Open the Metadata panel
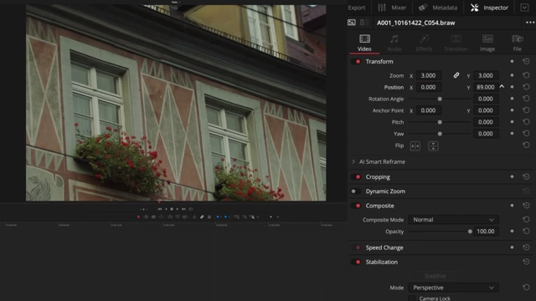 coord(438,8)
